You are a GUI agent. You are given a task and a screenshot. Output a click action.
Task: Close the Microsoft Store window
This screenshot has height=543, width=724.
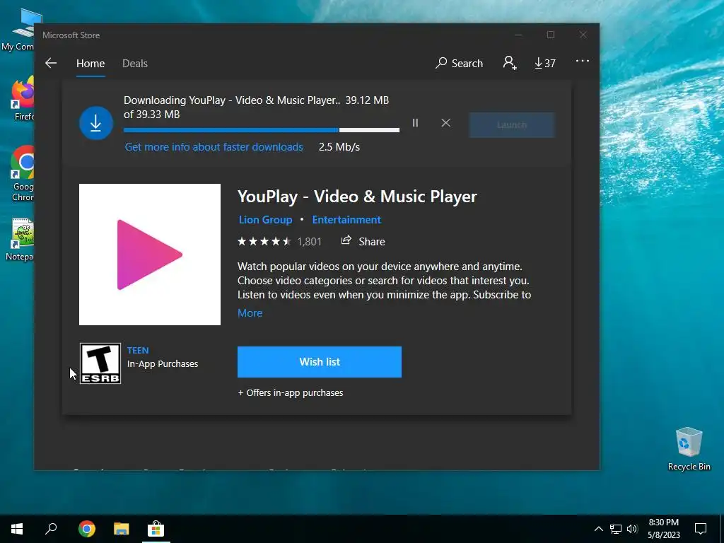[583, 35]
